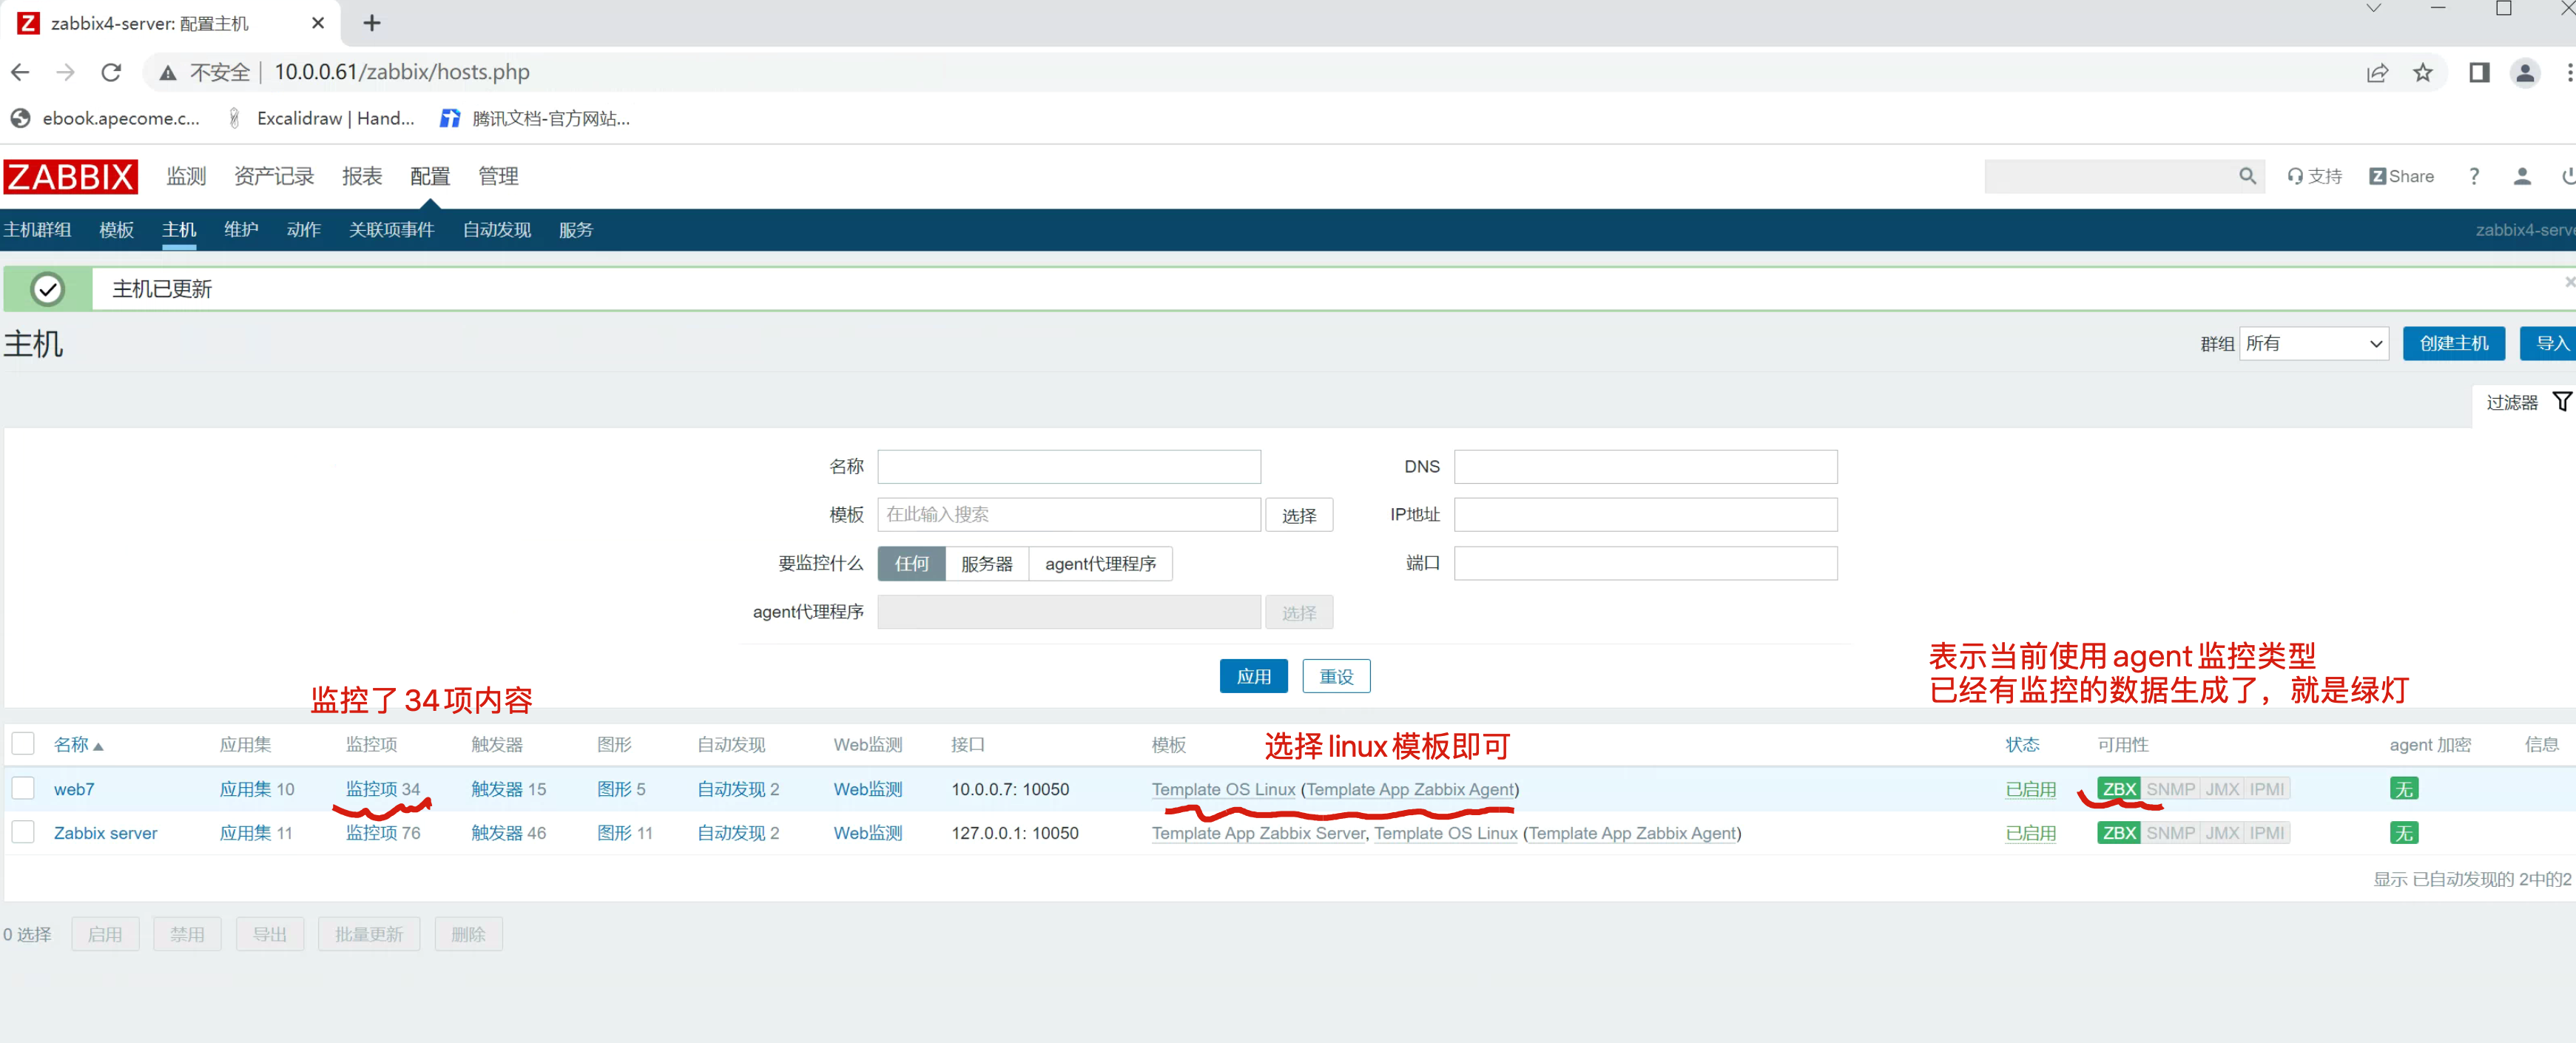Tick the checkbox for Zabbix server host

(23, 833)
